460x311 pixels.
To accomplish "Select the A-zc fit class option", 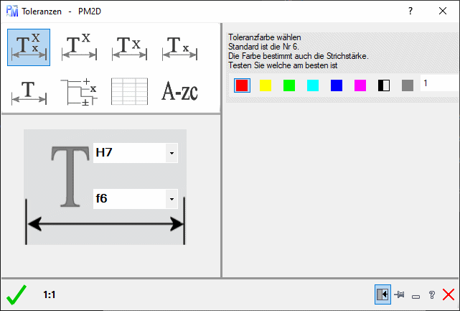I will tap(179, 92).
